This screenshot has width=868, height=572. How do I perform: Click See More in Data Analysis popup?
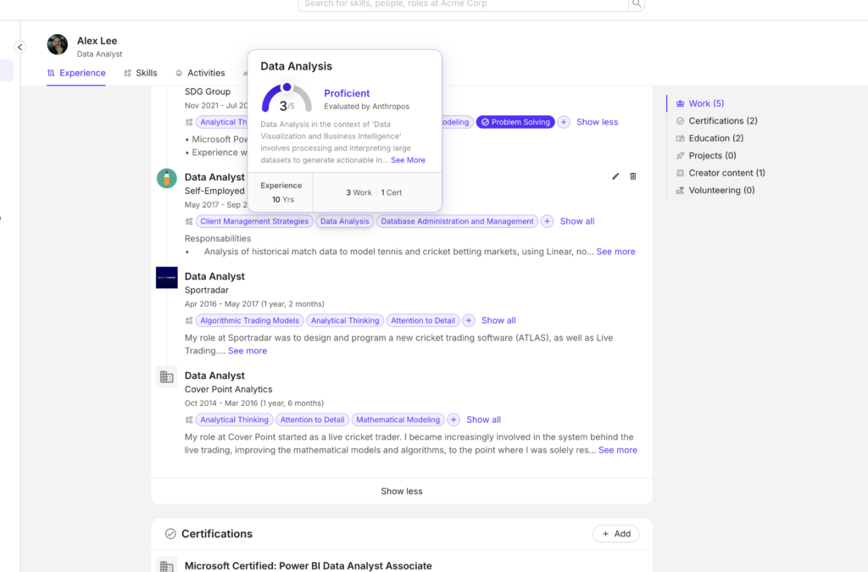click(x=408, y=160)
